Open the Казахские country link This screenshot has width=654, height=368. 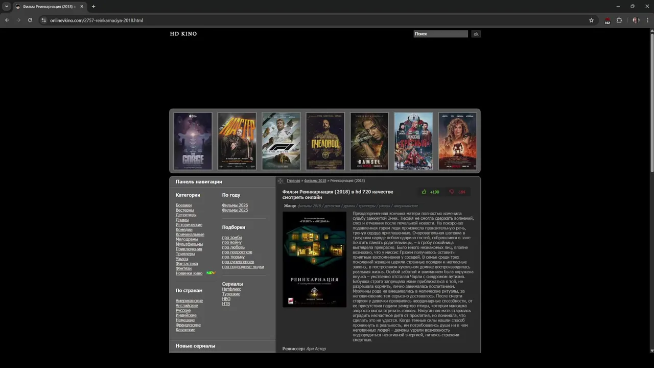click(185, 330)
